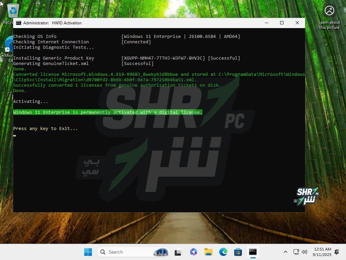Open Microsoft Store from the taskbar
Screen dimensions: 346x260
pos(238,252)
